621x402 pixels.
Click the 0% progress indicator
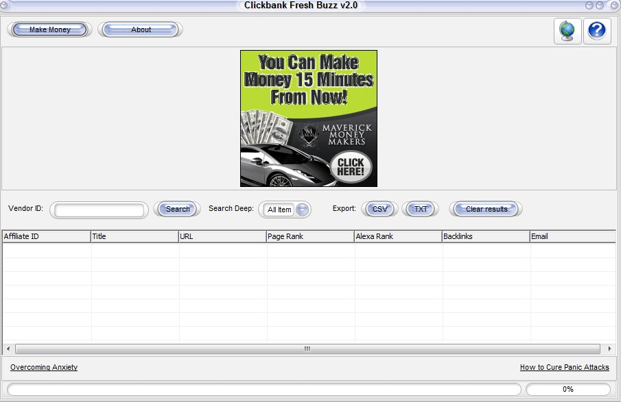[568, 390]
